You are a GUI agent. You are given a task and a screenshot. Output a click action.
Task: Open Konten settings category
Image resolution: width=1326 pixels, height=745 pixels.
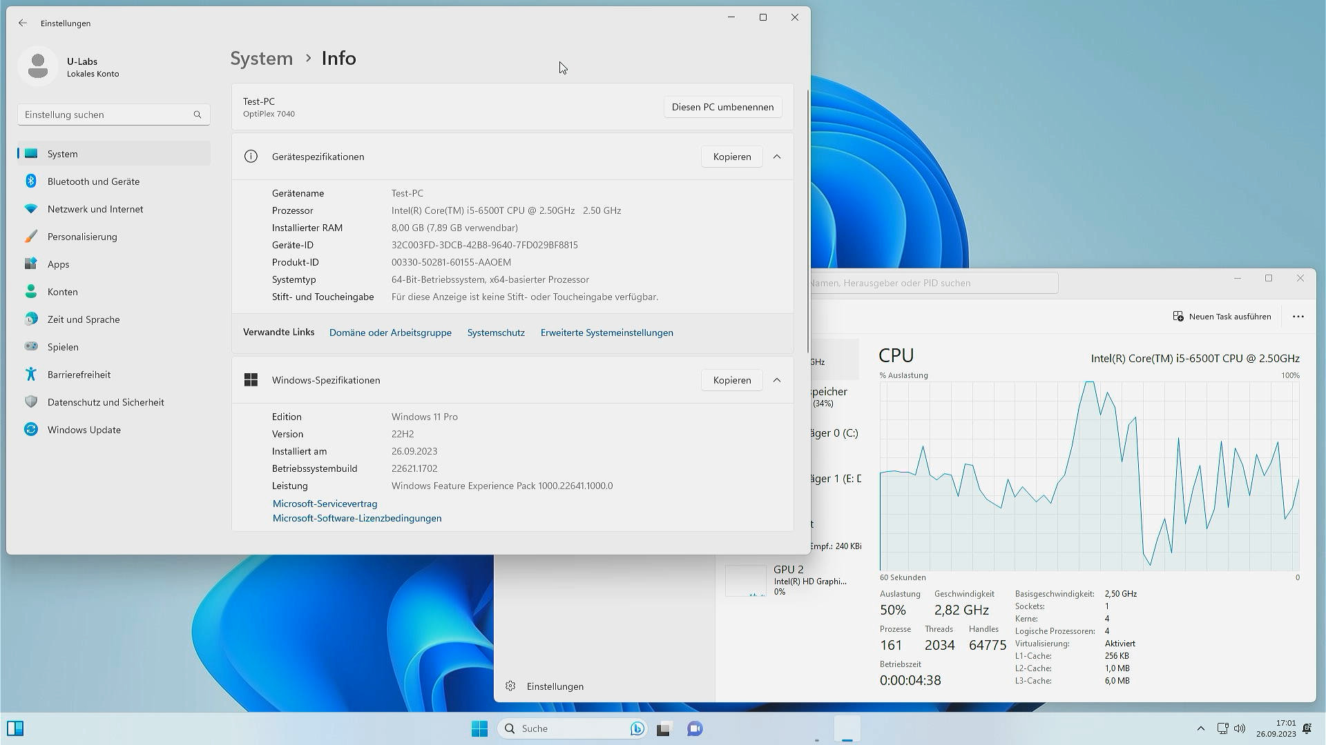pos(114,291)
